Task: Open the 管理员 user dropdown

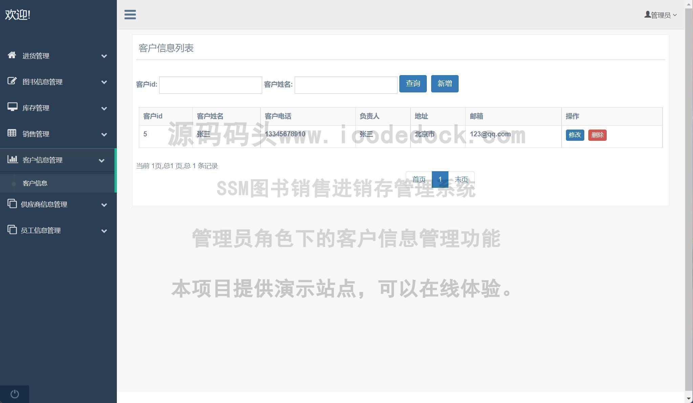Action: (660, 15)
